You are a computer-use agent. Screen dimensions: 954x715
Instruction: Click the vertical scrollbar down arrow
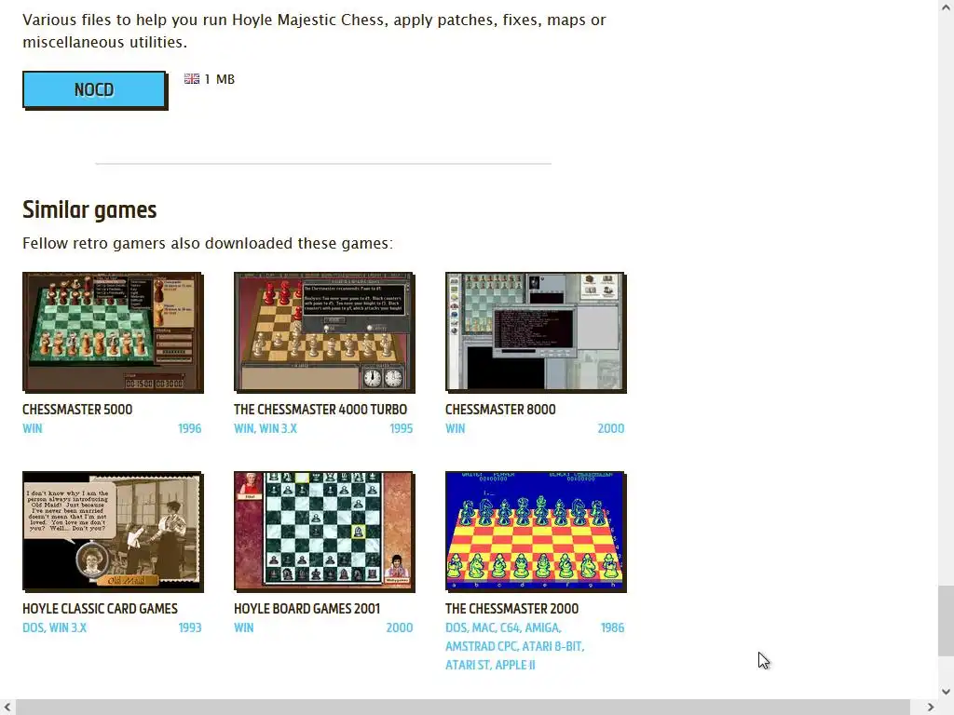click(x=946, y=692)
